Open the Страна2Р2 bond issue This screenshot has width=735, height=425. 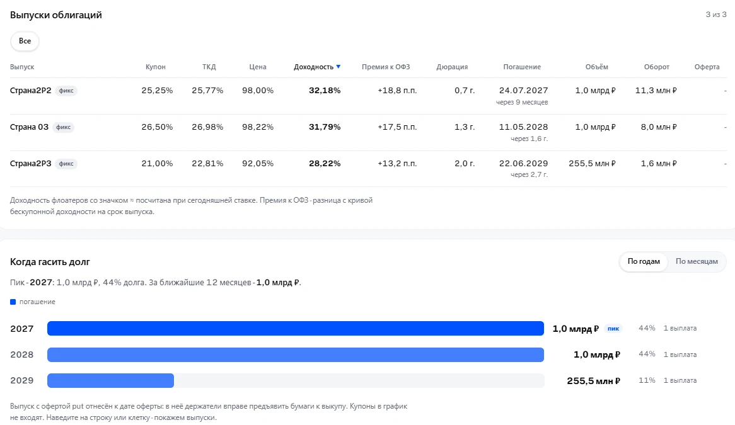coord(30,90)
